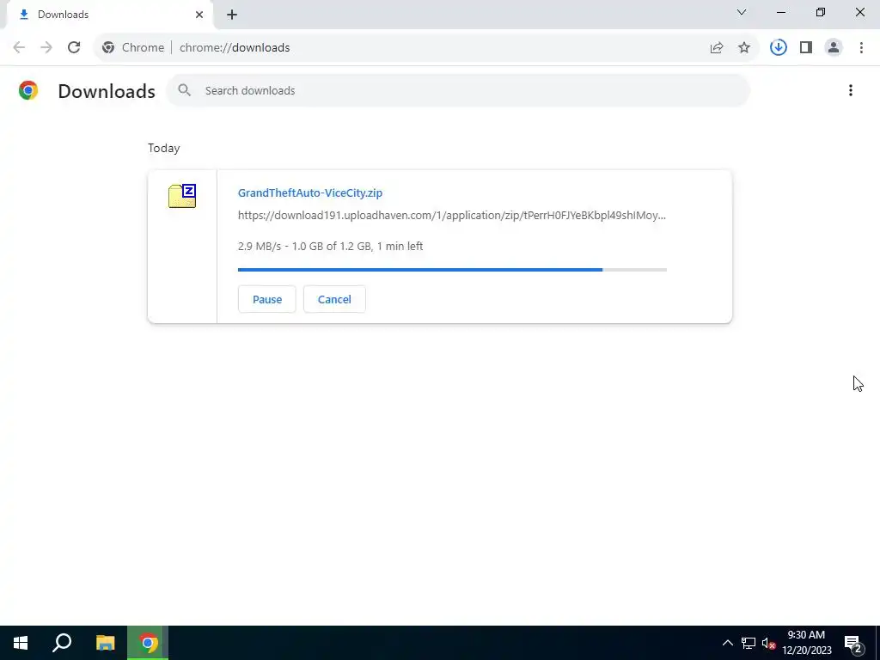Click the uploadhaven download source URL
Screen dimensions: 880x660
click(452, 216)
